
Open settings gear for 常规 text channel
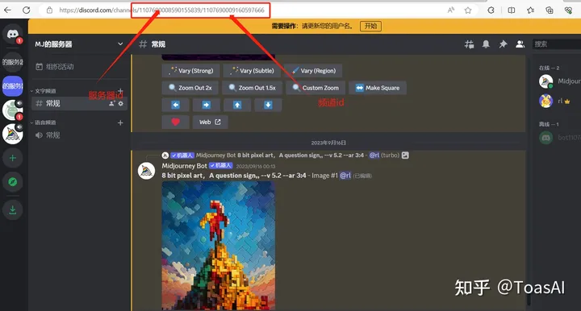[x=121, y=104]
